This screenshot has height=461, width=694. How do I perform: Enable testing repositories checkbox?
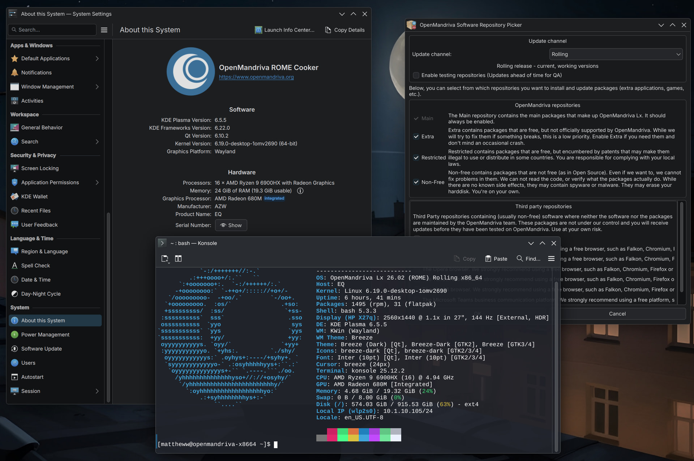(x=416, y=75)
